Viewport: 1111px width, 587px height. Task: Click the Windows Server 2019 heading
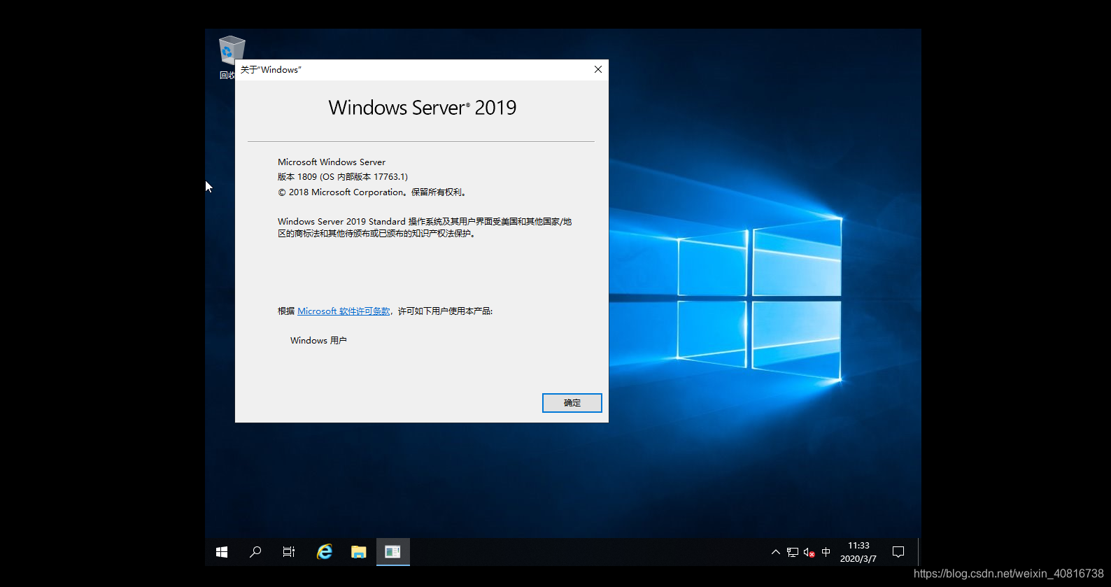pos(423,108)
